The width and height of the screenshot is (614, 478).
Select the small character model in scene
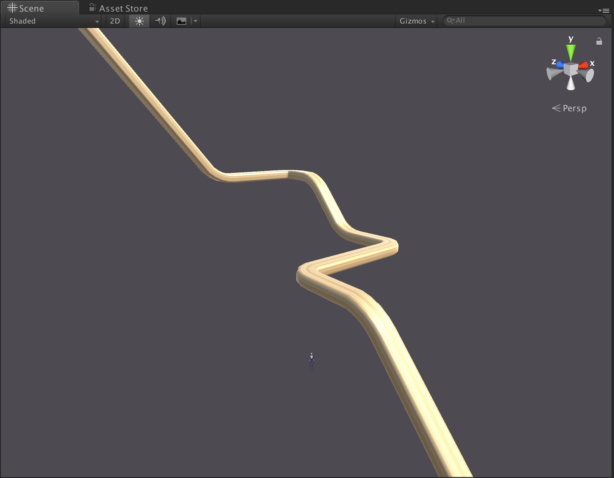pos(311,361)
